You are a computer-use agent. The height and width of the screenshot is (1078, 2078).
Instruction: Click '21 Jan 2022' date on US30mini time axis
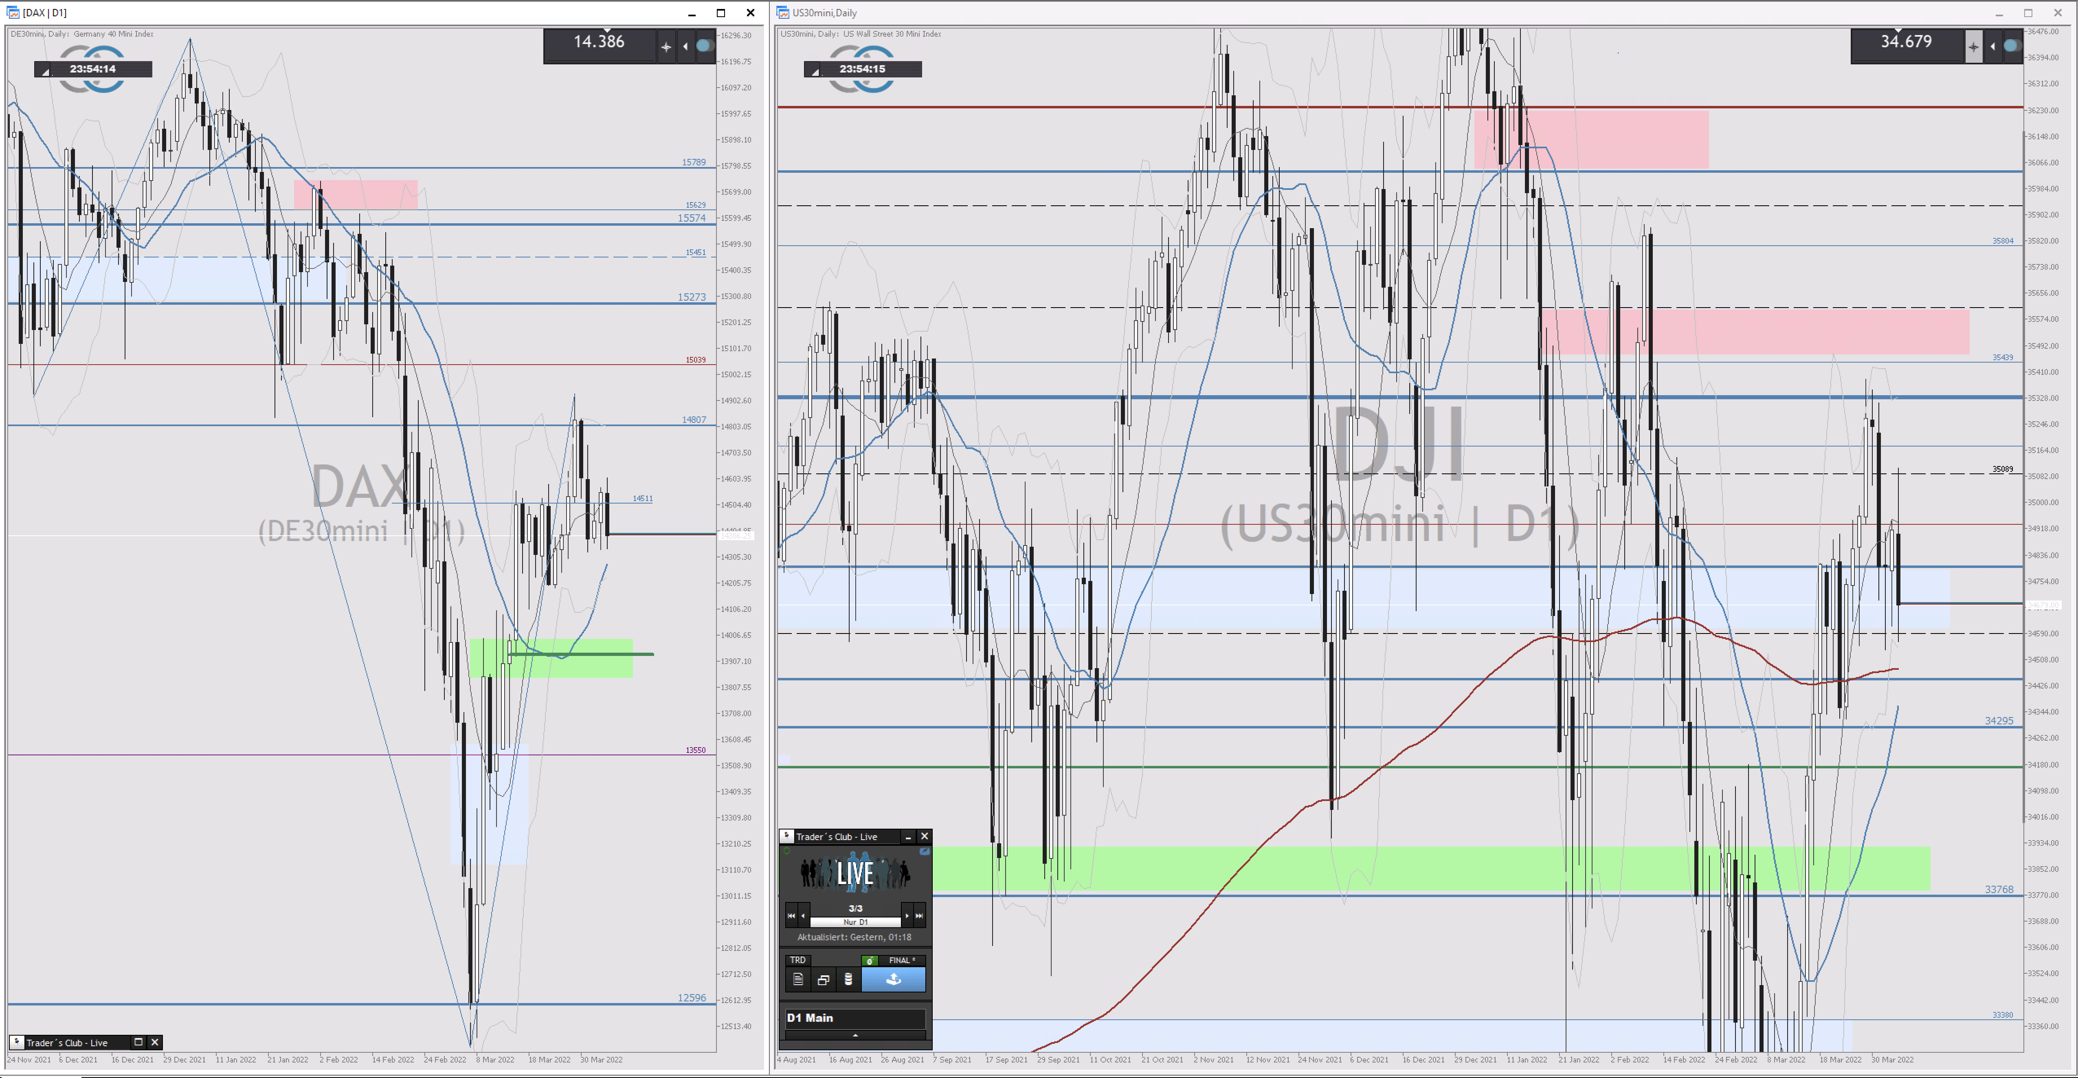click(1579, 1059)
